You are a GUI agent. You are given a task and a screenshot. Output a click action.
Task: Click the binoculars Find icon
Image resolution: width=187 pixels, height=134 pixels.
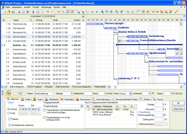28,12
